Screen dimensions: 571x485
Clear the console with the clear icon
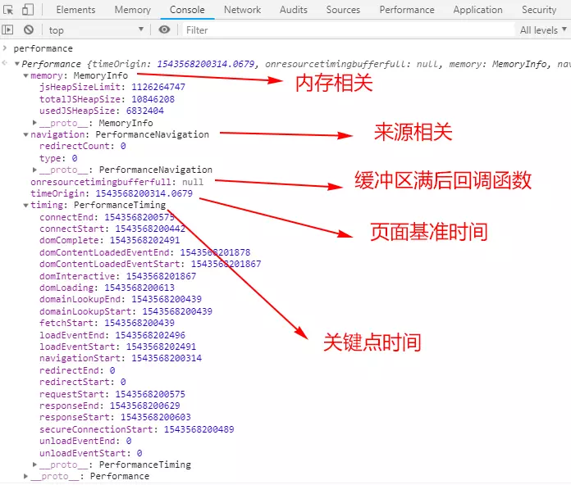point(28,30)
